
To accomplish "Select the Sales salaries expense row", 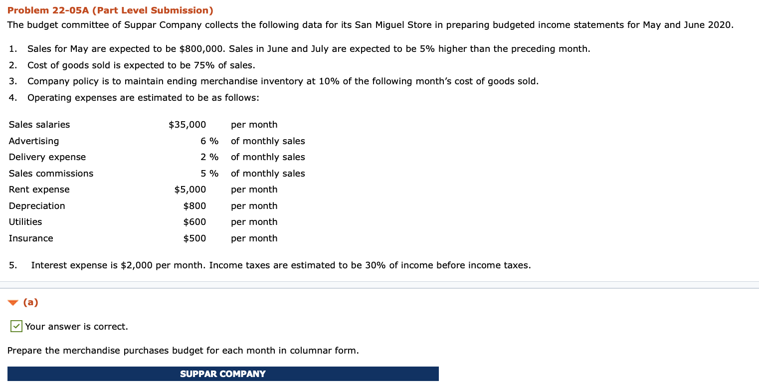I will pyautogui.click(x=39, y=124).
